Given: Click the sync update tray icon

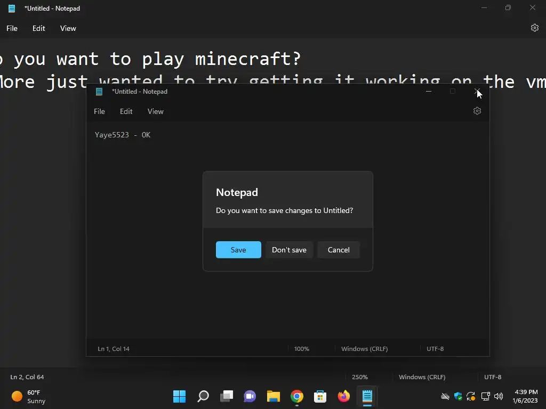Looking at the screenshot, I should [x=471, y=396].
